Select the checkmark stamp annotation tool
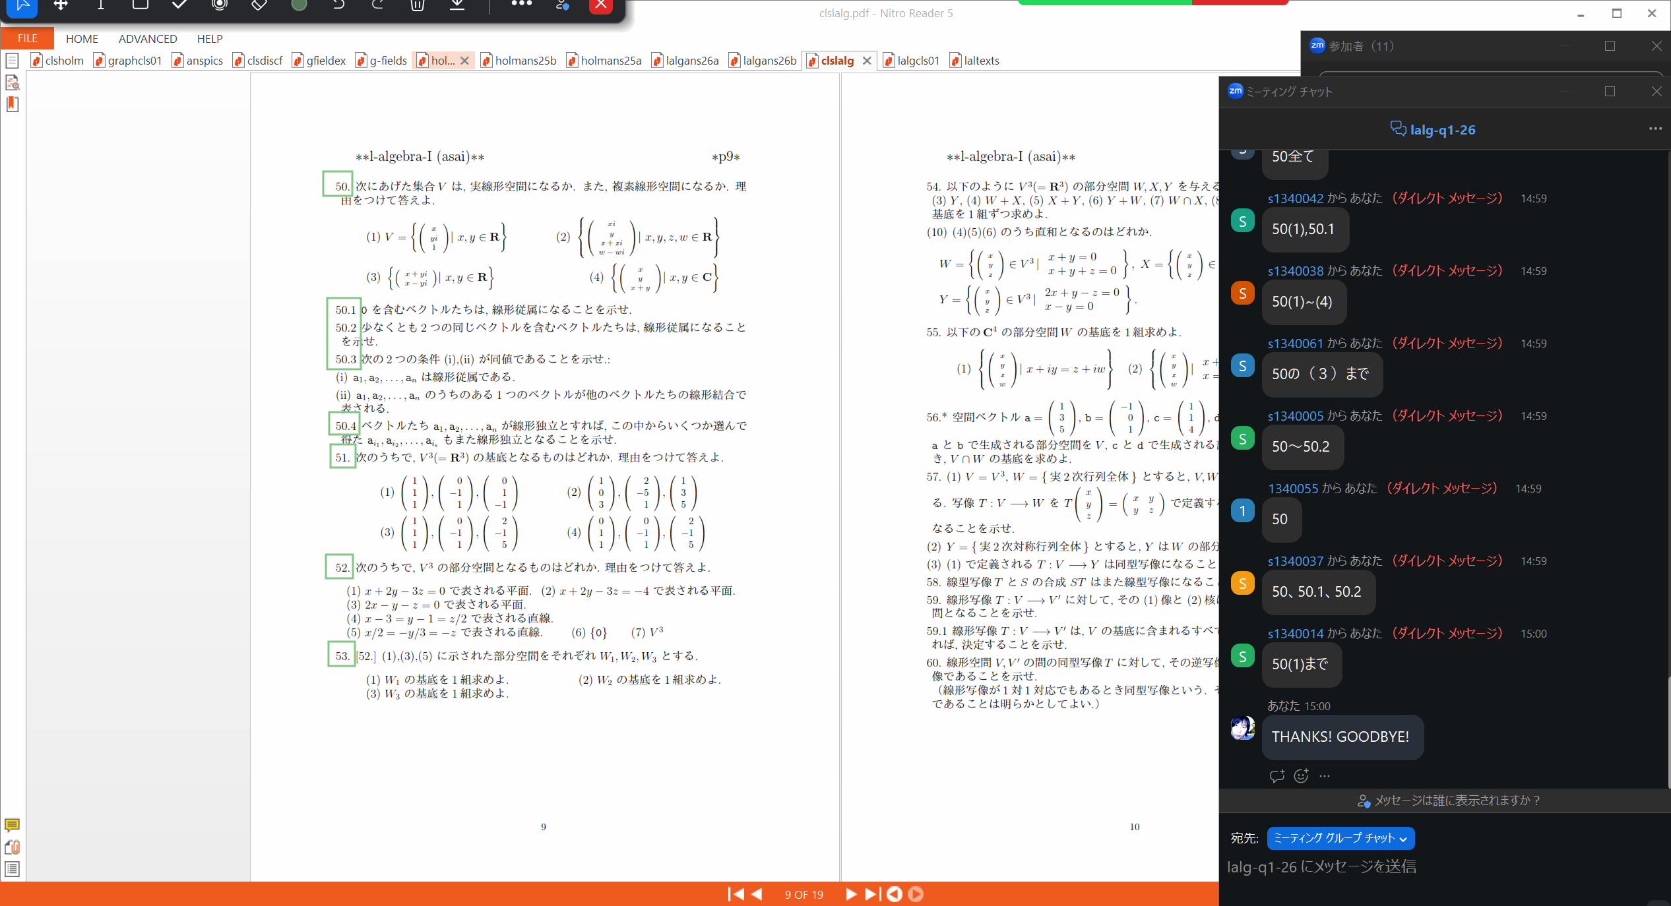 point(179,5)
